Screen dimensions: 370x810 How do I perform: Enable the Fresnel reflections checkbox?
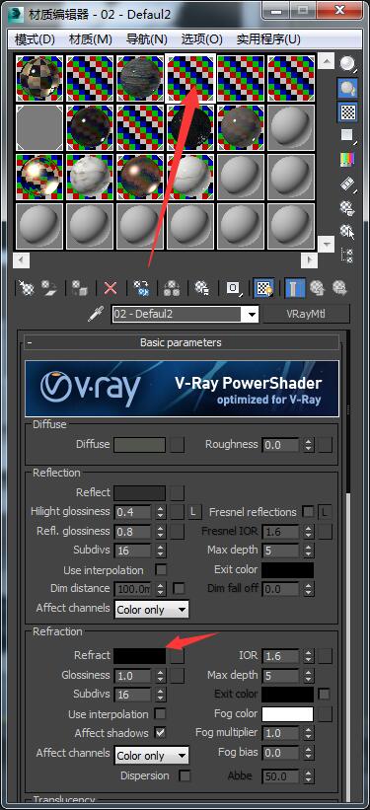308,512
